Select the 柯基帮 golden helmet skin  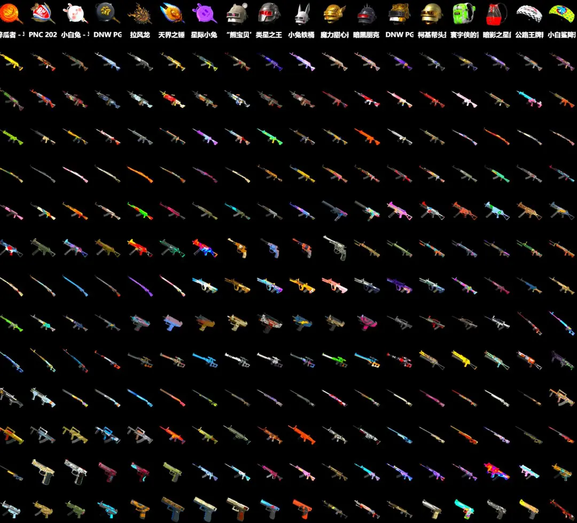pos(431,13)
